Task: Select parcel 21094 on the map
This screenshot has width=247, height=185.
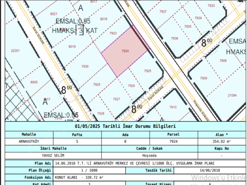Action: tap(232, 96)
